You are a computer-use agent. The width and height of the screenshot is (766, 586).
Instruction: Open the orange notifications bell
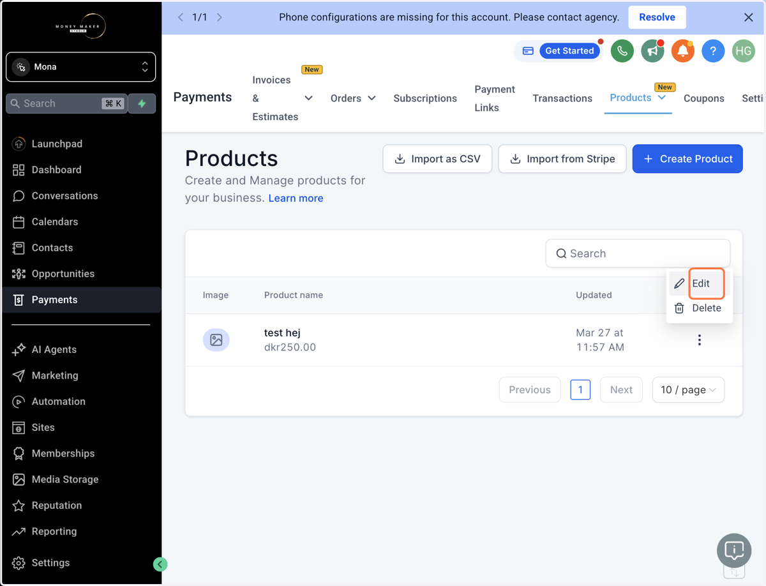click(682, 51)
